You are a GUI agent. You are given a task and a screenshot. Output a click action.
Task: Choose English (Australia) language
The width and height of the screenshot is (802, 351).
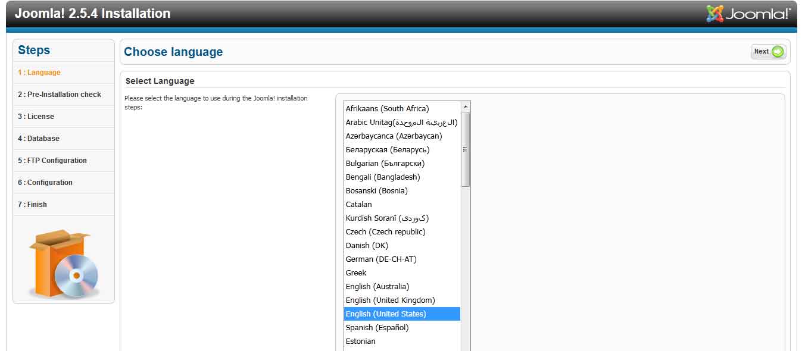click(x=402, y=287)
